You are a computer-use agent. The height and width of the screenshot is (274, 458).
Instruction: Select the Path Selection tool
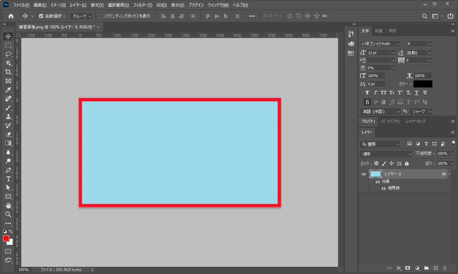point(8,188)
